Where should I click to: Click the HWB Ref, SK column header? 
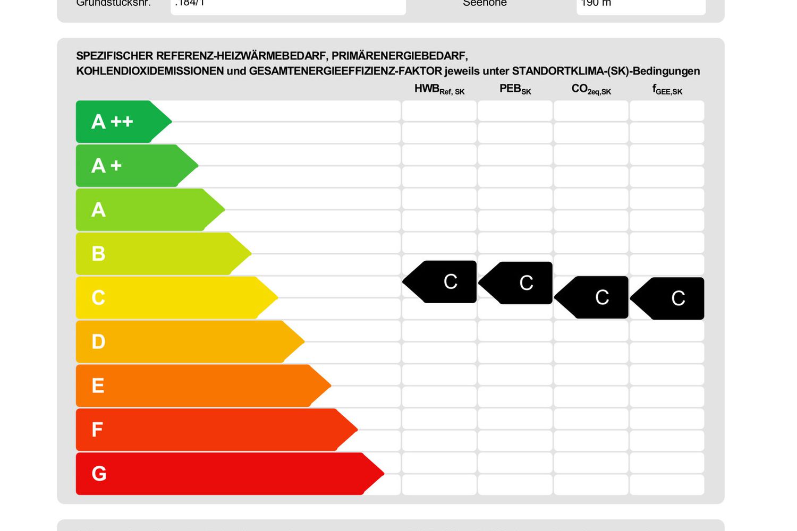coord(439,89)
